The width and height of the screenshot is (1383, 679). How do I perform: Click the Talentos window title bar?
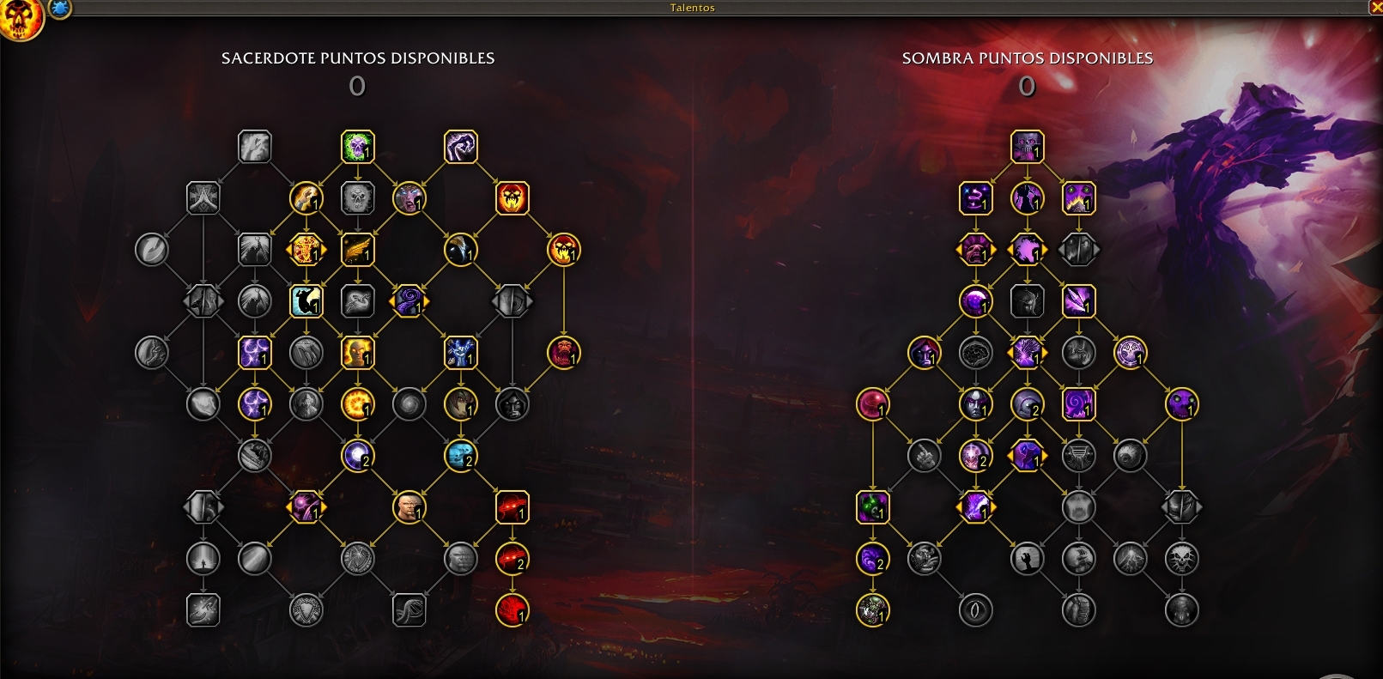[692, 8]
